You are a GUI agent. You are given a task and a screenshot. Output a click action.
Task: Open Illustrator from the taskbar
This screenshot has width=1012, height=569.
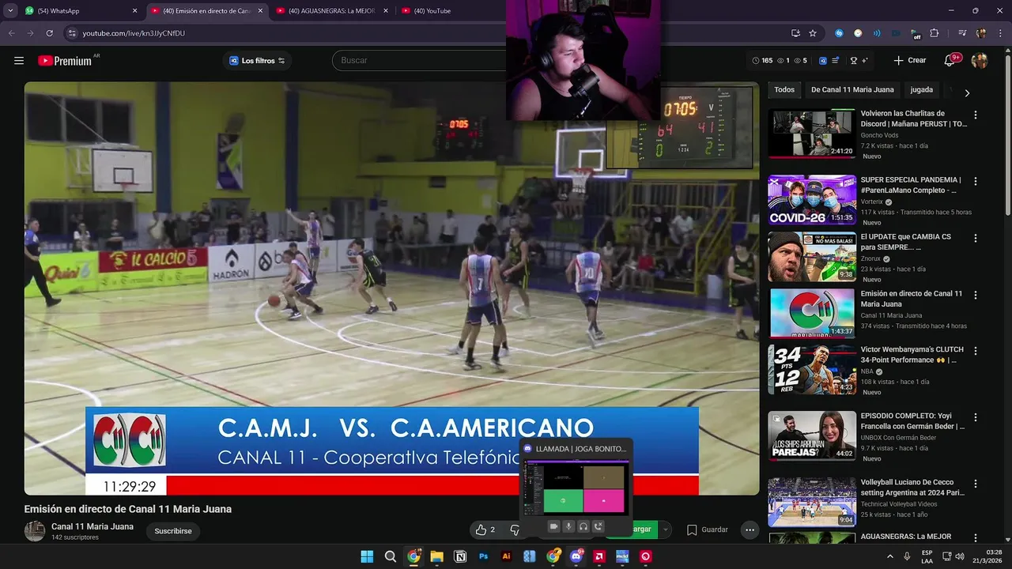tap(507, 556)
